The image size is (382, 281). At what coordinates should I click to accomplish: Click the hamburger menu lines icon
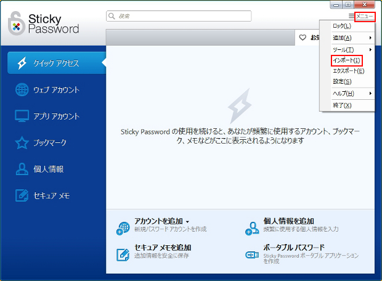(351, 16)
